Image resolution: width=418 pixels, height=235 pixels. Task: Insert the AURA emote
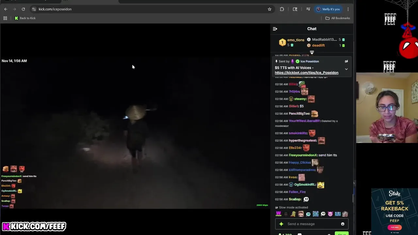338,214
